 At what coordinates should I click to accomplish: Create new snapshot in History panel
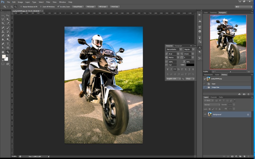point(244,94)
